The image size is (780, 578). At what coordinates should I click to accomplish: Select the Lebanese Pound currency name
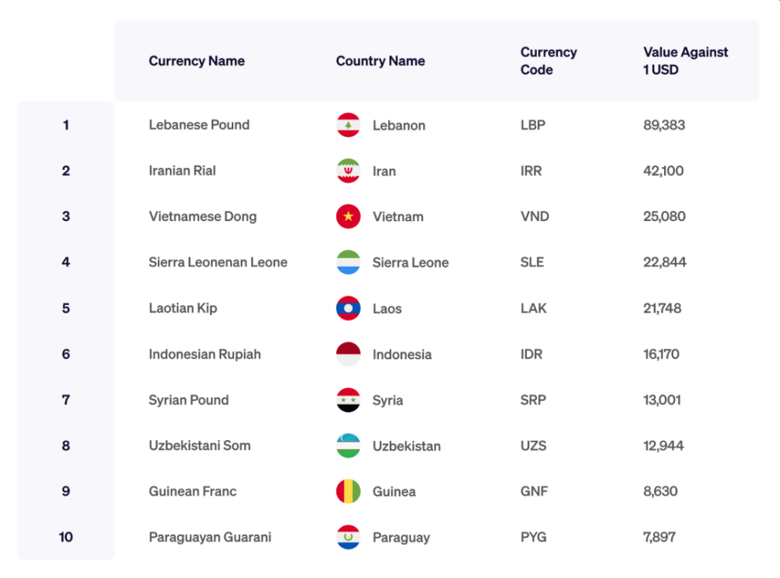click(199, 125)
